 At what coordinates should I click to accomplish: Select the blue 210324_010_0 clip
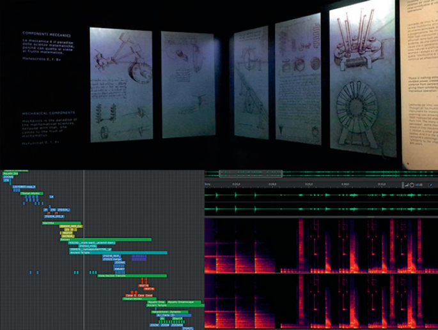(54, 216)
